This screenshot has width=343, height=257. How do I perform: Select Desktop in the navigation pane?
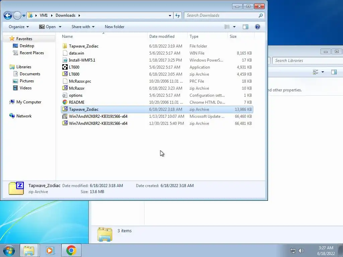pyautogui.click(x=27, y=46)
